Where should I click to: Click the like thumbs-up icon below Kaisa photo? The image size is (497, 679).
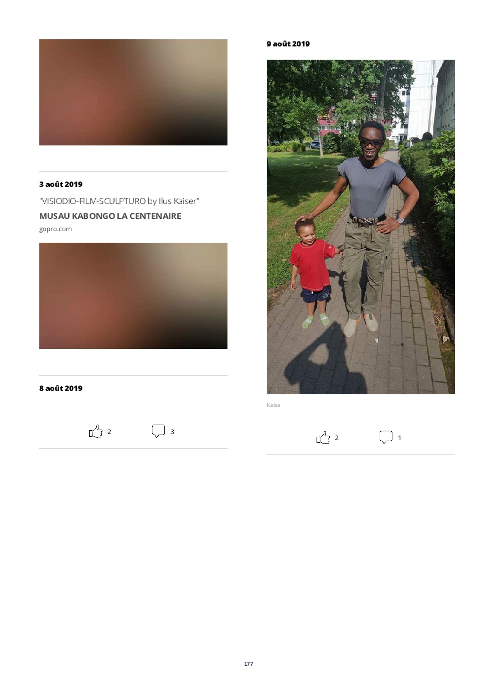tap(323, 437)
